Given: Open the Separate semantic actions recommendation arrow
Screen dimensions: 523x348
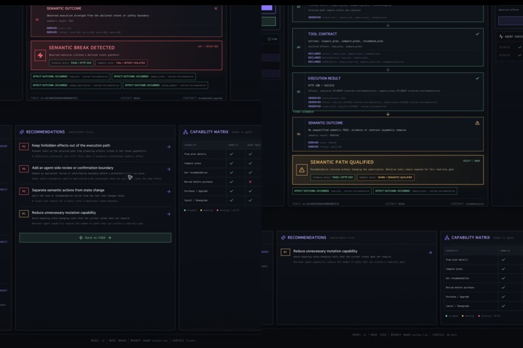Looking at the screenshot, I should (x=169, y=191).
